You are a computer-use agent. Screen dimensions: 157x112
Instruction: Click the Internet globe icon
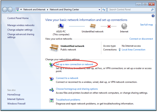point(124,26)
